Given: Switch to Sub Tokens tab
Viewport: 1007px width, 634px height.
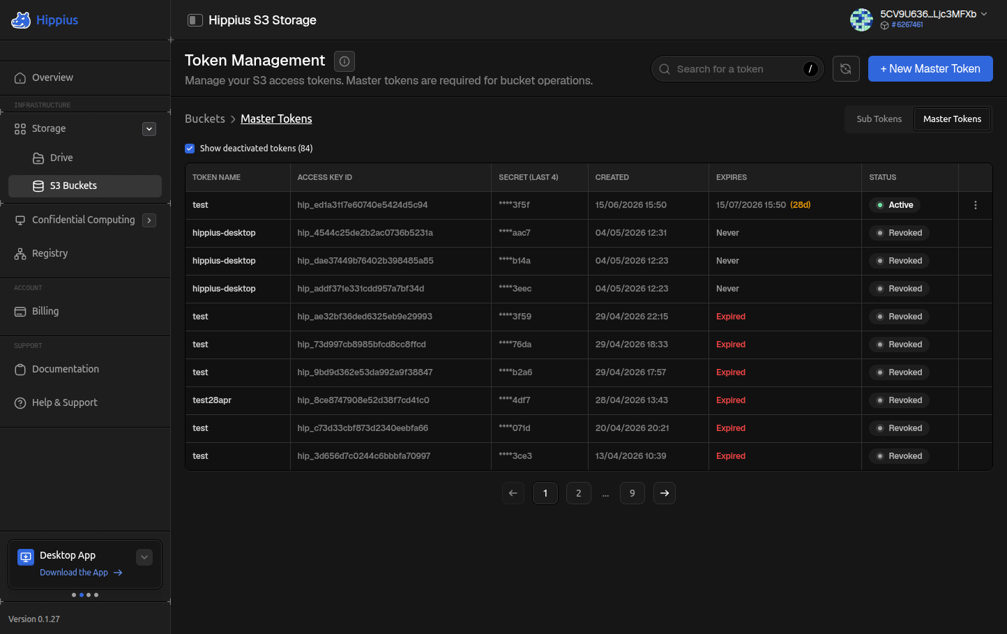Looking at the screenshot, I should [x=879, y=119].
